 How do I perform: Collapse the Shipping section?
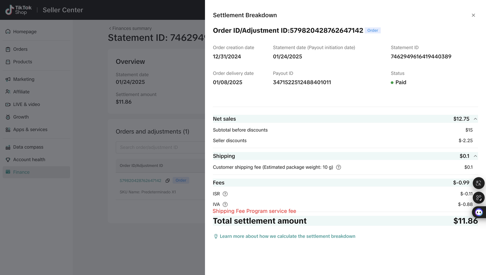475,156
